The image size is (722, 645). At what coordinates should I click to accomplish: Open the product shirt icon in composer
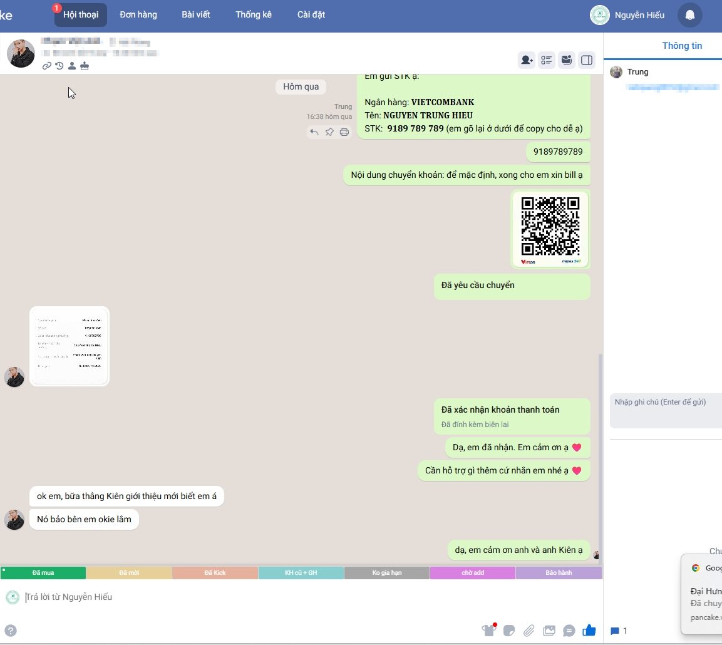(488, 631)
